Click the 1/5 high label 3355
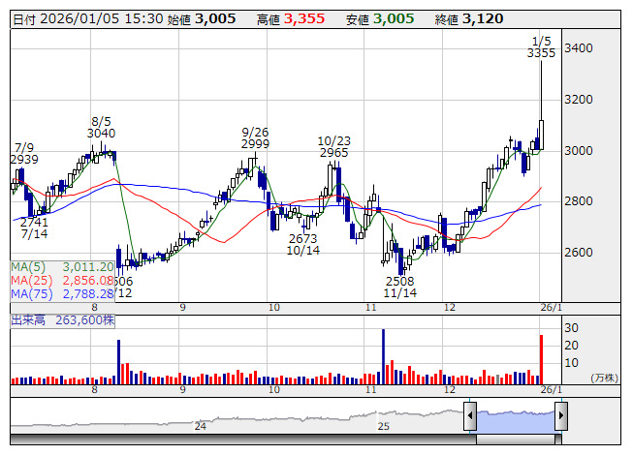633x455 pixels. [x=541, y=53]
